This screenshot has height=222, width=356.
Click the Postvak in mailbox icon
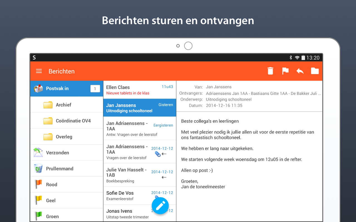(x=38, y=89)
